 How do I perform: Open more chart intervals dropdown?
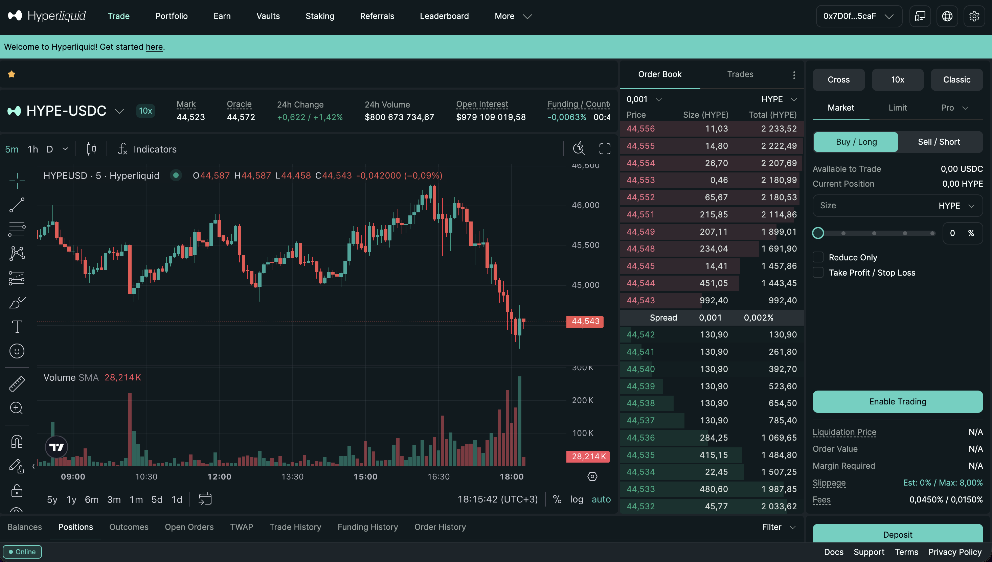click(65, 149)
